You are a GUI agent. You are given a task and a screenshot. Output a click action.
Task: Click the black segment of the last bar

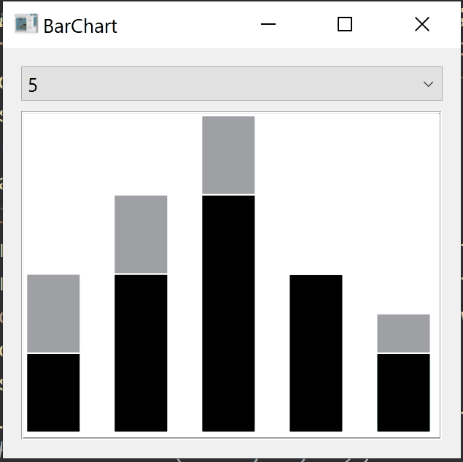[403, 393]
